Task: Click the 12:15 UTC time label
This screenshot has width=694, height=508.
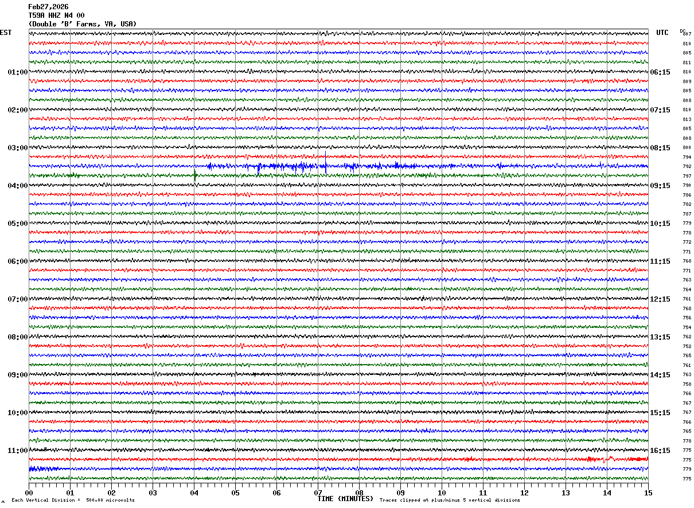Action: 660,299
